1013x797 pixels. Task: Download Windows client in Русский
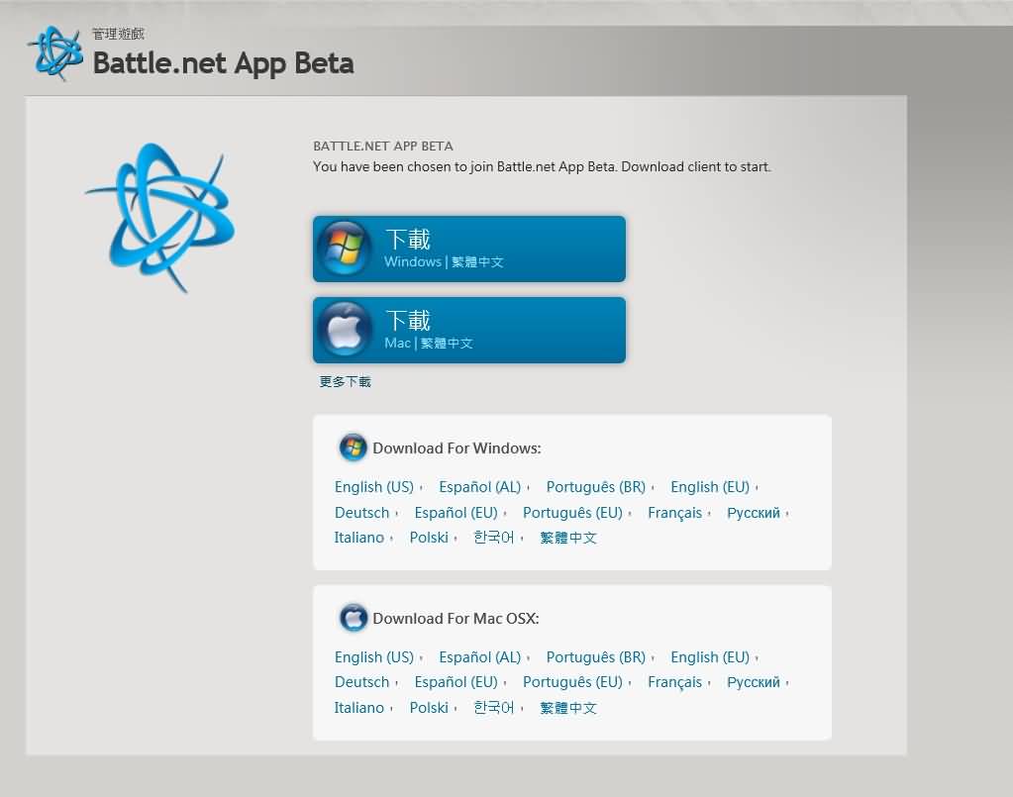(754, 513)
